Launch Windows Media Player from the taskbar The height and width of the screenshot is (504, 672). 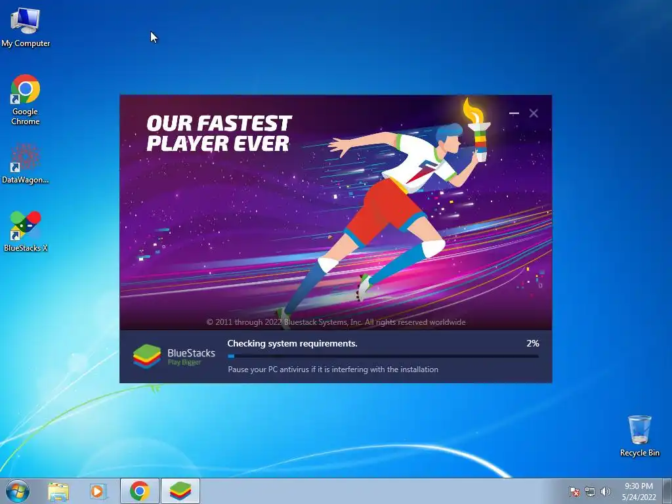tap(98, 491)
